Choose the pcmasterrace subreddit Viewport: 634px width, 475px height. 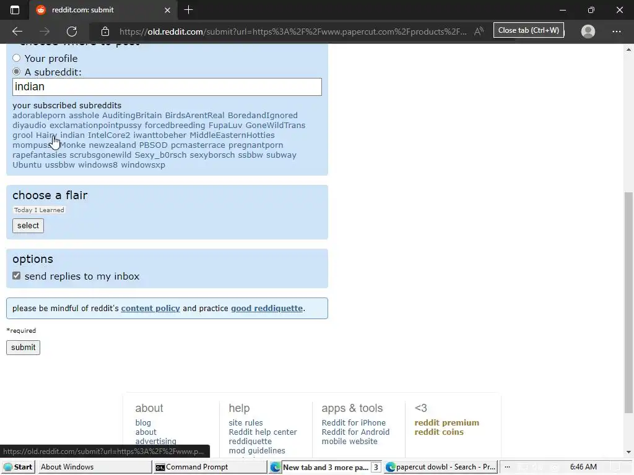click(198, 145)
